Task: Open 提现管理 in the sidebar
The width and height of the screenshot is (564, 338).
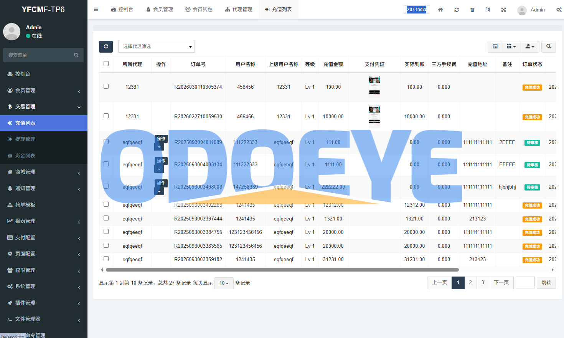Action: (x=25, y=139)
